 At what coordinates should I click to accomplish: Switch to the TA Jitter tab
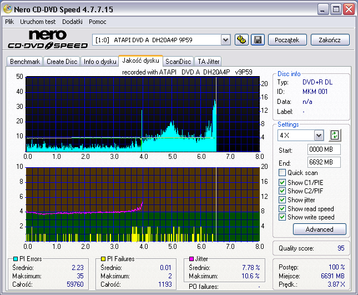(209, 62)
